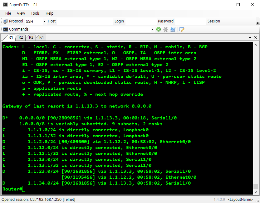Open the Tools menu
The width and height of the screenshot is (260, 203).
(x=35, y=13)
